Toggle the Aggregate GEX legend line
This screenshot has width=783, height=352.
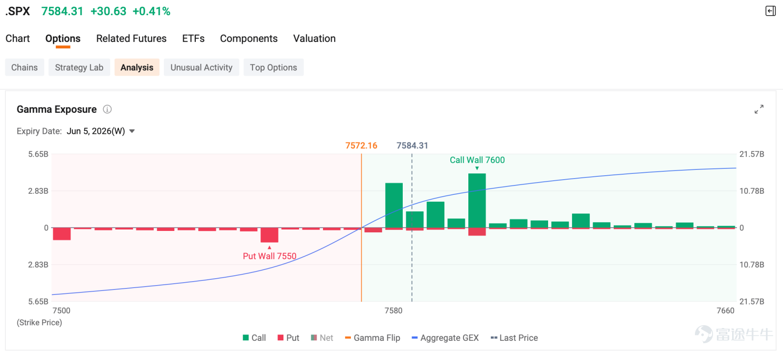coord(445,338)
